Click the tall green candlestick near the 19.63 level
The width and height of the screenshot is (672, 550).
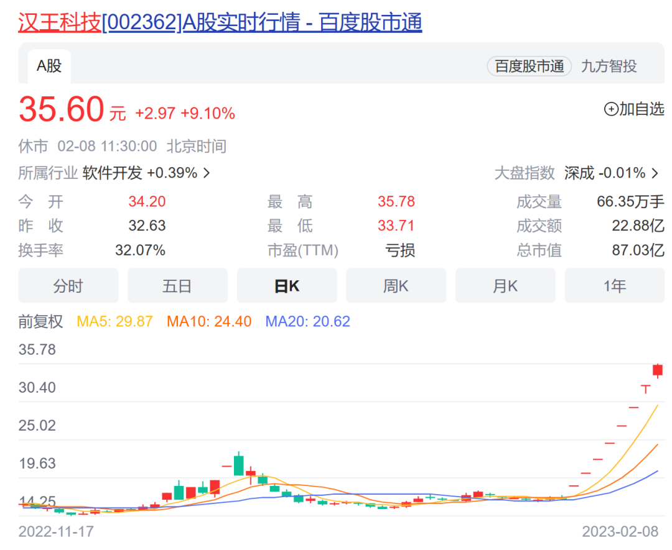pyautogui.click(x=239, y=464)
